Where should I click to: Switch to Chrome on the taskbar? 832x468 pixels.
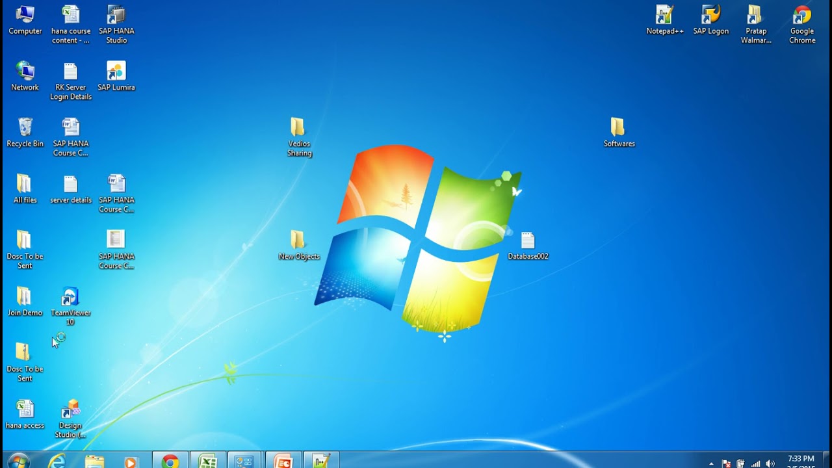170,460
